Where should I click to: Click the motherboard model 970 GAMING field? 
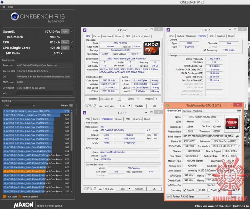coord(119,130)
